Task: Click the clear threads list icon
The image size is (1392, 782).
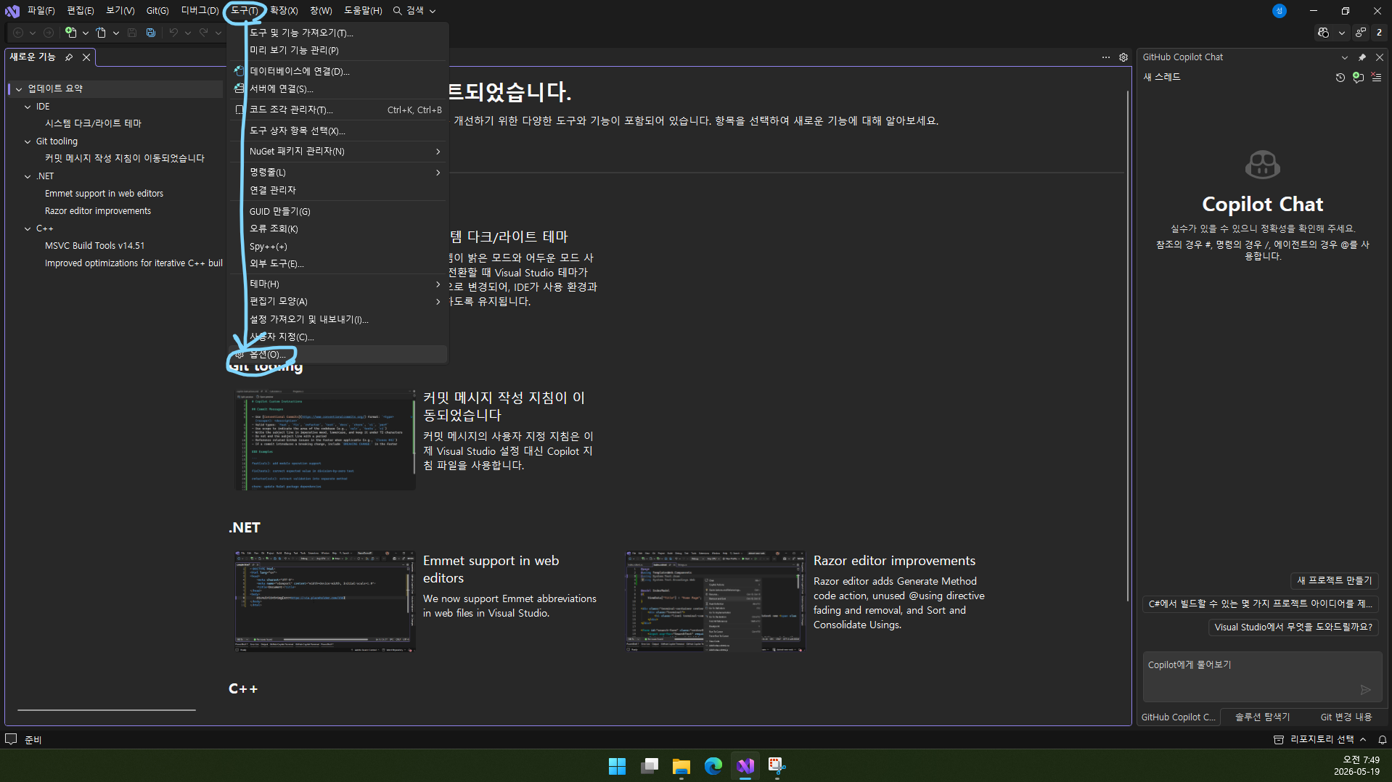Action: point(1377,78)
